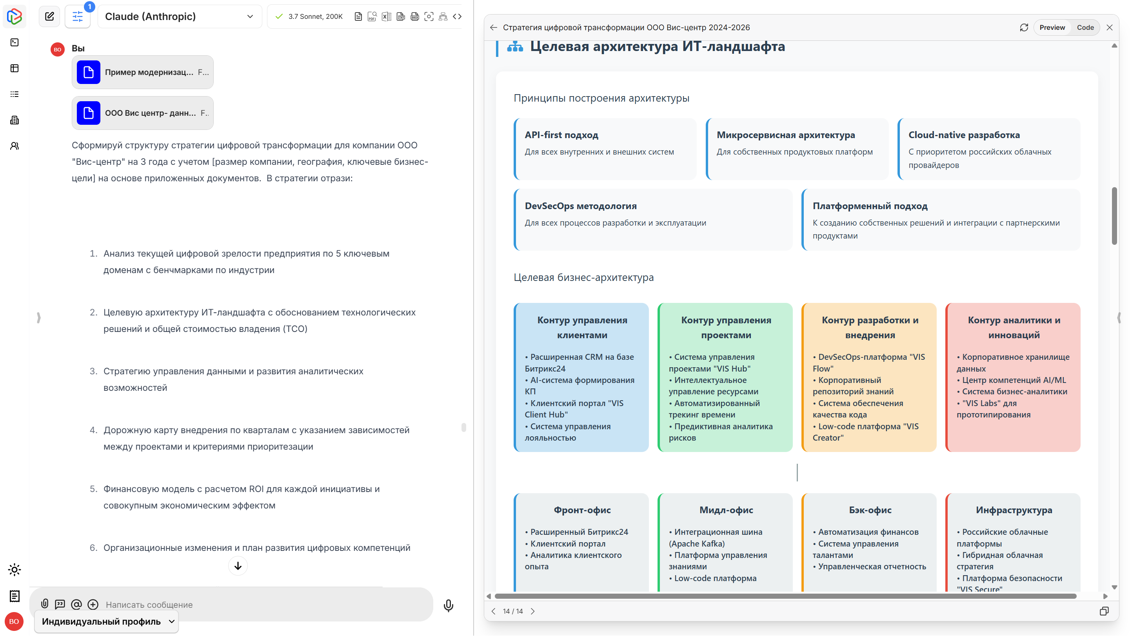Click the TXT file icon in the toolbar
The image size is (1130, 636).
(x=400, y=17)
